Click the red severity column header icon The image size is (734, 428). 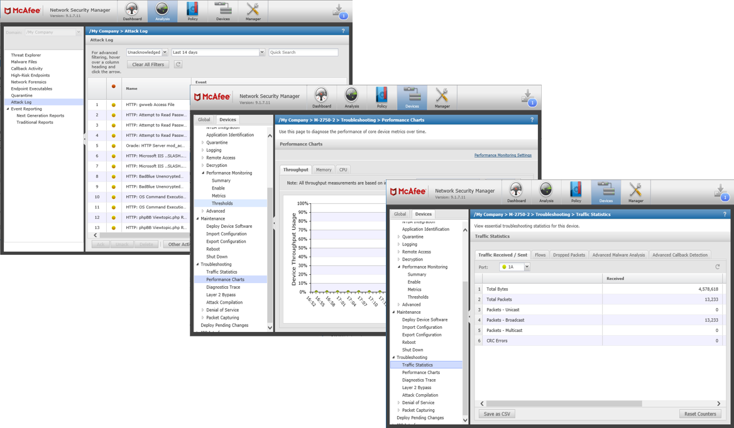113,87
